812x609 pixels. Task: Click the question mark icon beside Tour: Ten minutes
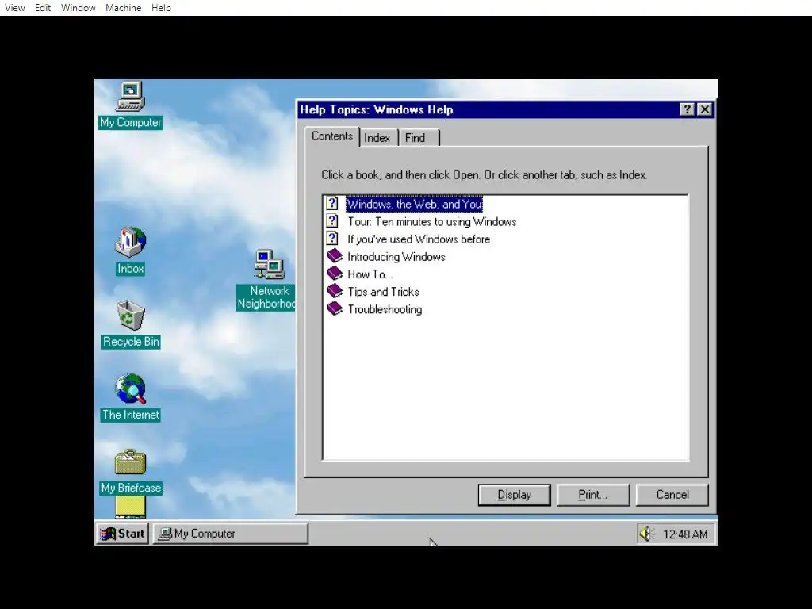tap(332, 222)
